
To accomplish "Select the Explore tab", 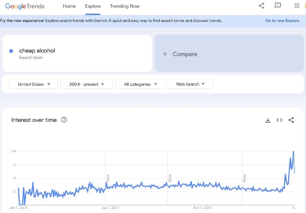I will coord(93,6).
